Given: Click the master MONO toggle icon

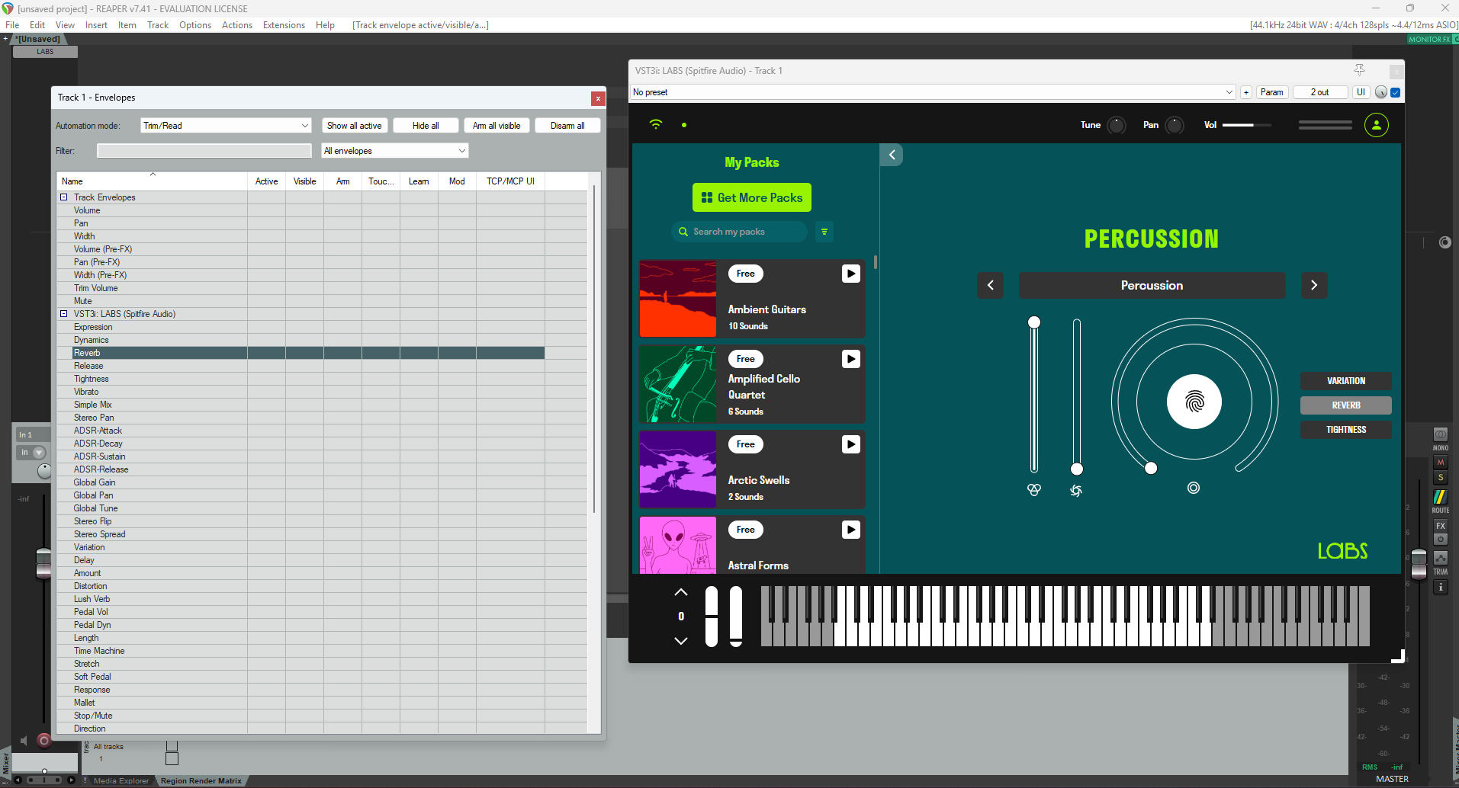Looking at the screenshot, I should pyautogui.click(x=1441, y=435).
